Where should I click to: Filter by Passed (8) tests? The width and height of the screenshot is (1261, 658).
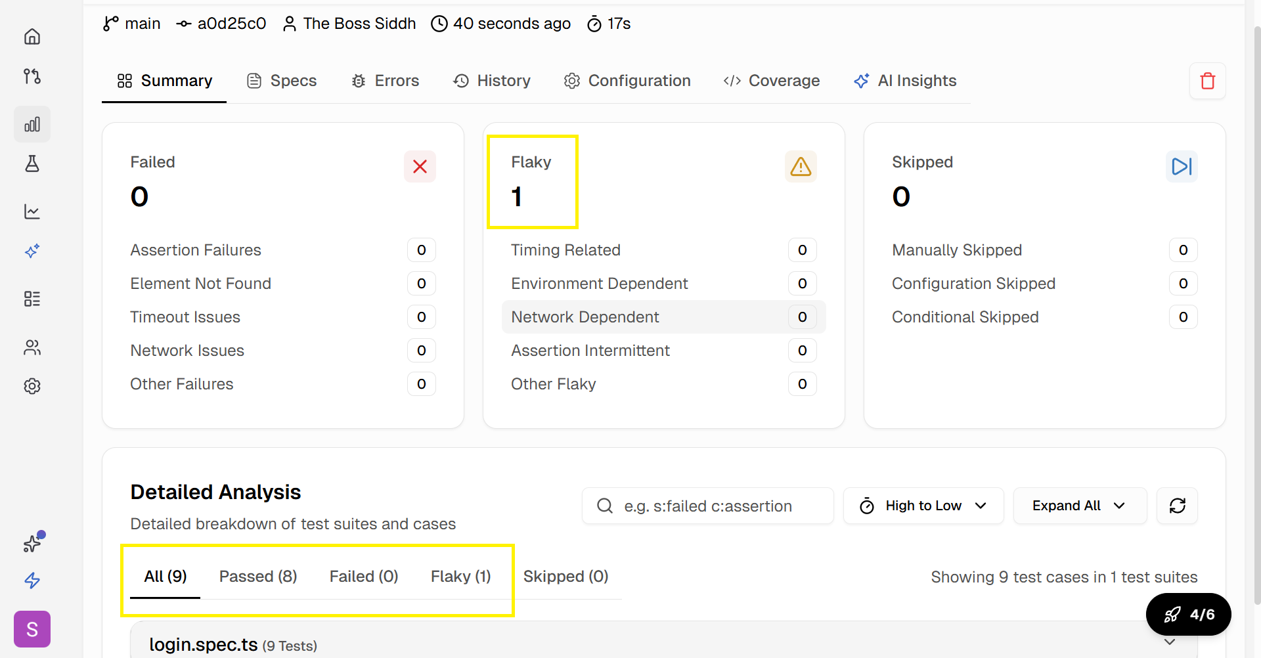point(258,577)
